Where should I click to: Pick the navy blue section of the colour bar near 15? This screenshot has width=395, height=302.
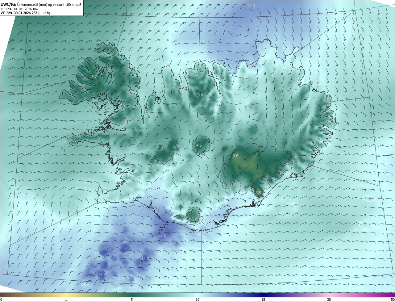pos(263,295)
